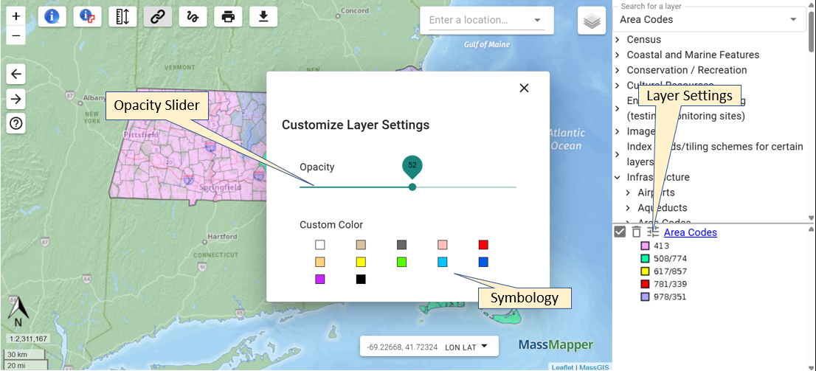The image size is (816, 371).
Task: Choose the yellow custom color
Action: (362, 262)
